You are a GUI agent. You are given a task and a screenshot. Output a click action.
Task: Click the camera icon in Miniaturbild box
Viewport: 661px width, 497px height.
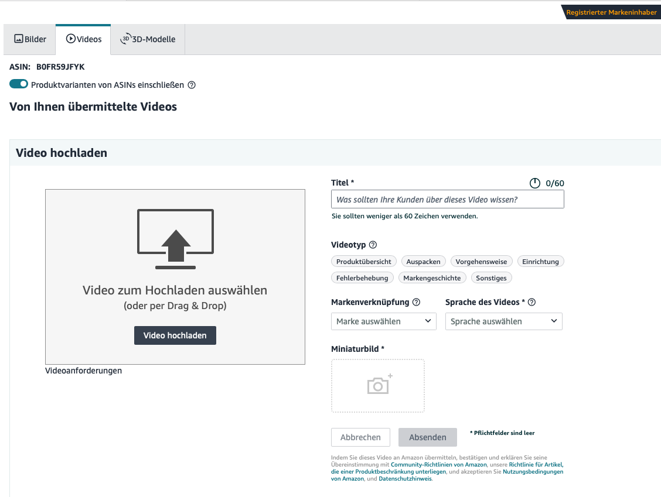pyautogui.click(x=378, y=385)
